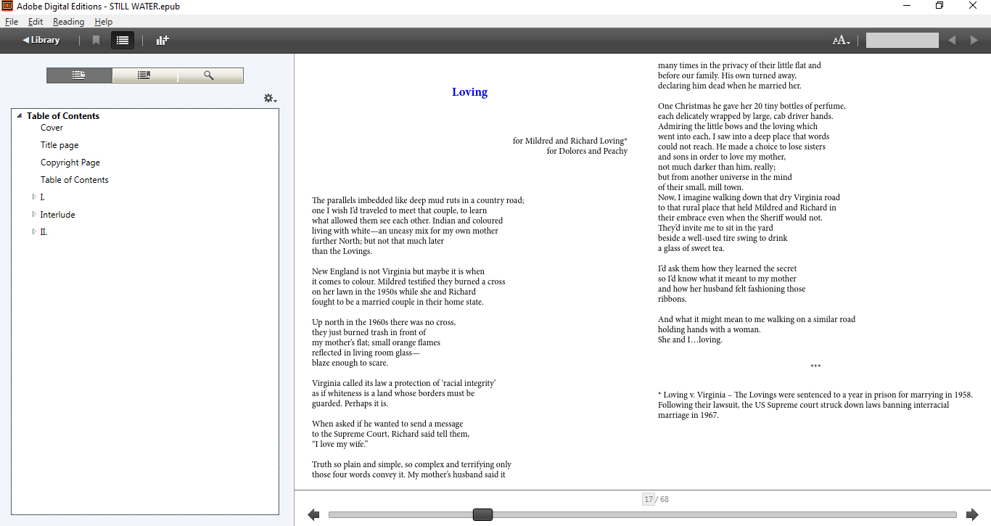Click the Loving v. Virginia footnote
Image resolution: width=991 pixels, height=526 pixels.
(x=815, y=405)
